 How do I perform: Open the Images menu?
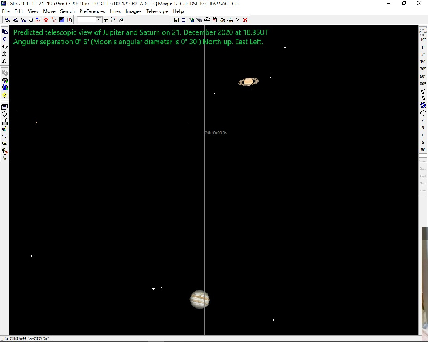(x=133, y=11)
